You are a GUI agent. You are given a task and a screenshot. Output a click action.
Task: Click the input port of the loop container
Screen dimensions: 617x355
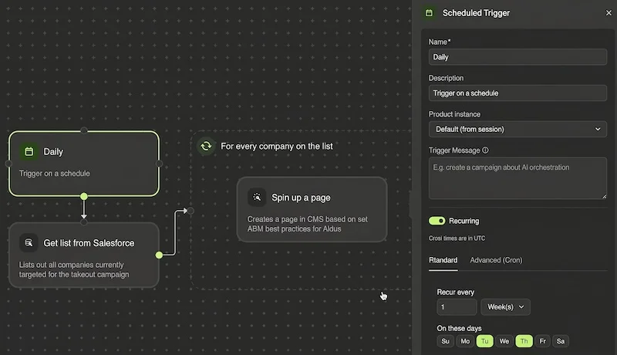190,211
